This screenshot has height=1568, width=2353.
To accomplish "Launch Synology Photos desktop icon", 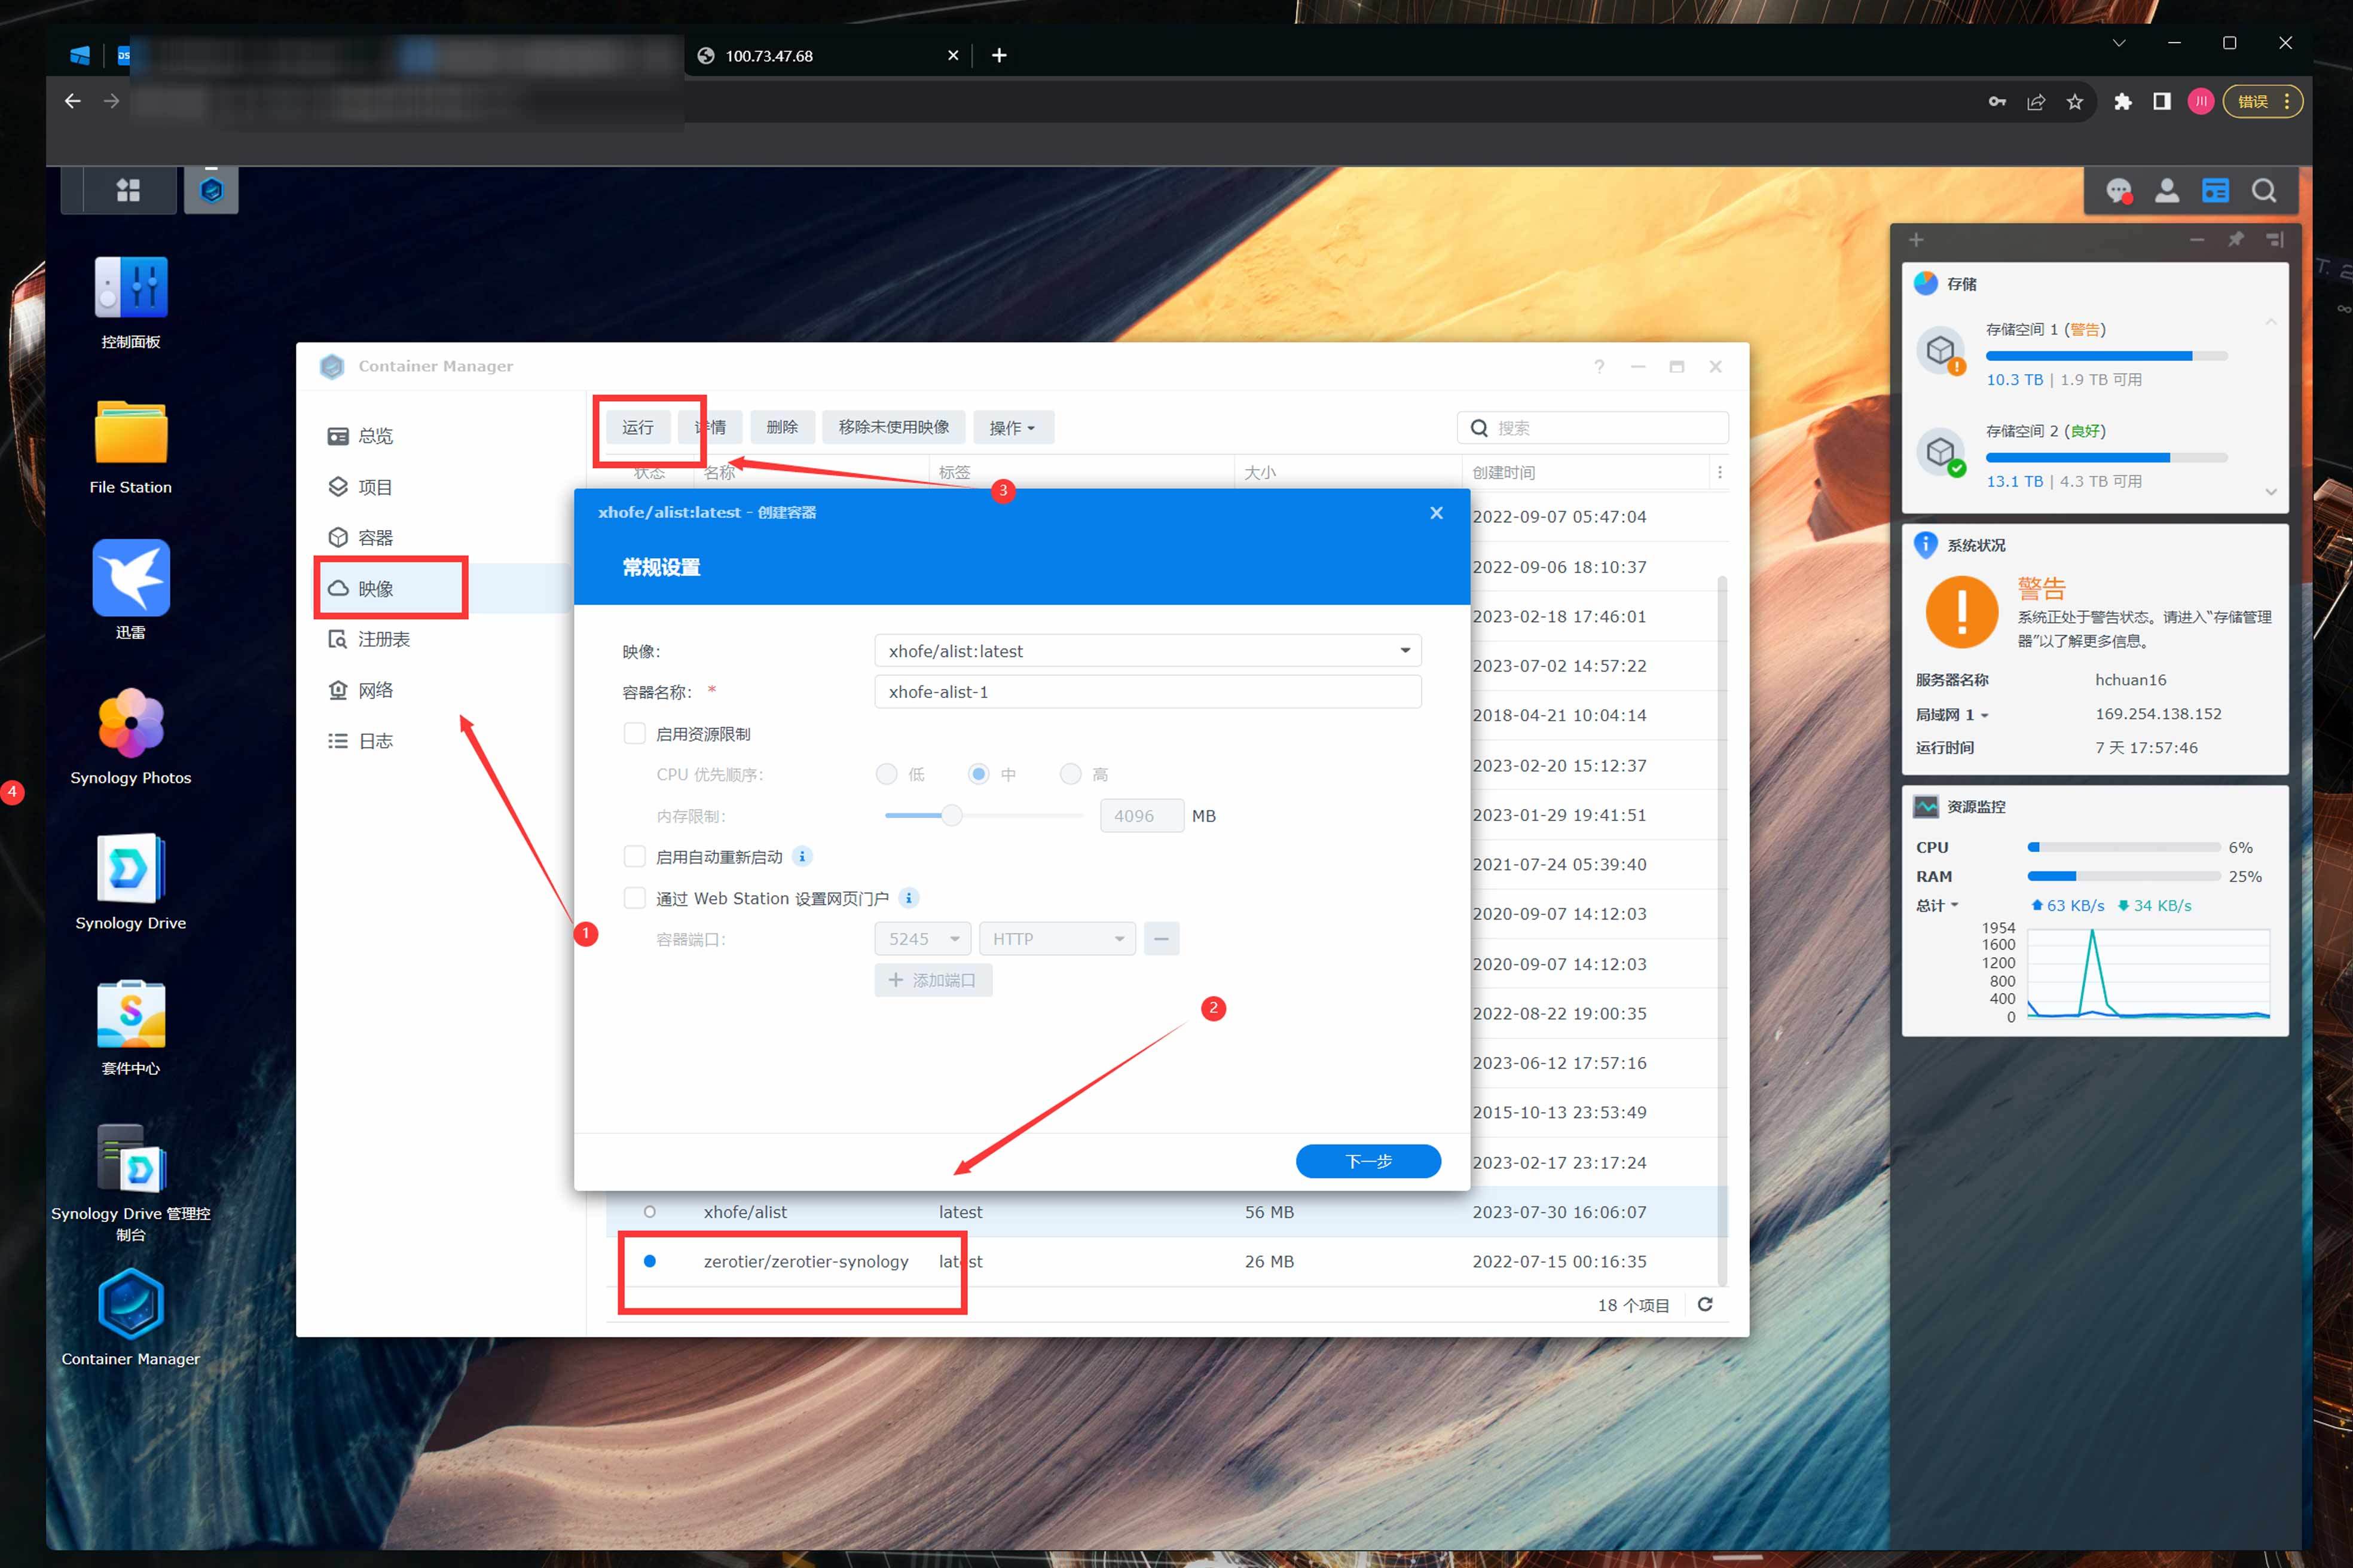I will point(130,724).
